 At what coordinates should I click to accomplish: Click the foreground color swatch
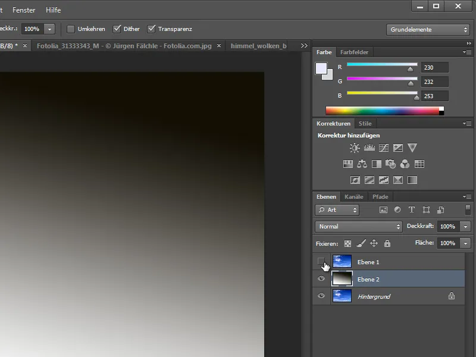321,68
